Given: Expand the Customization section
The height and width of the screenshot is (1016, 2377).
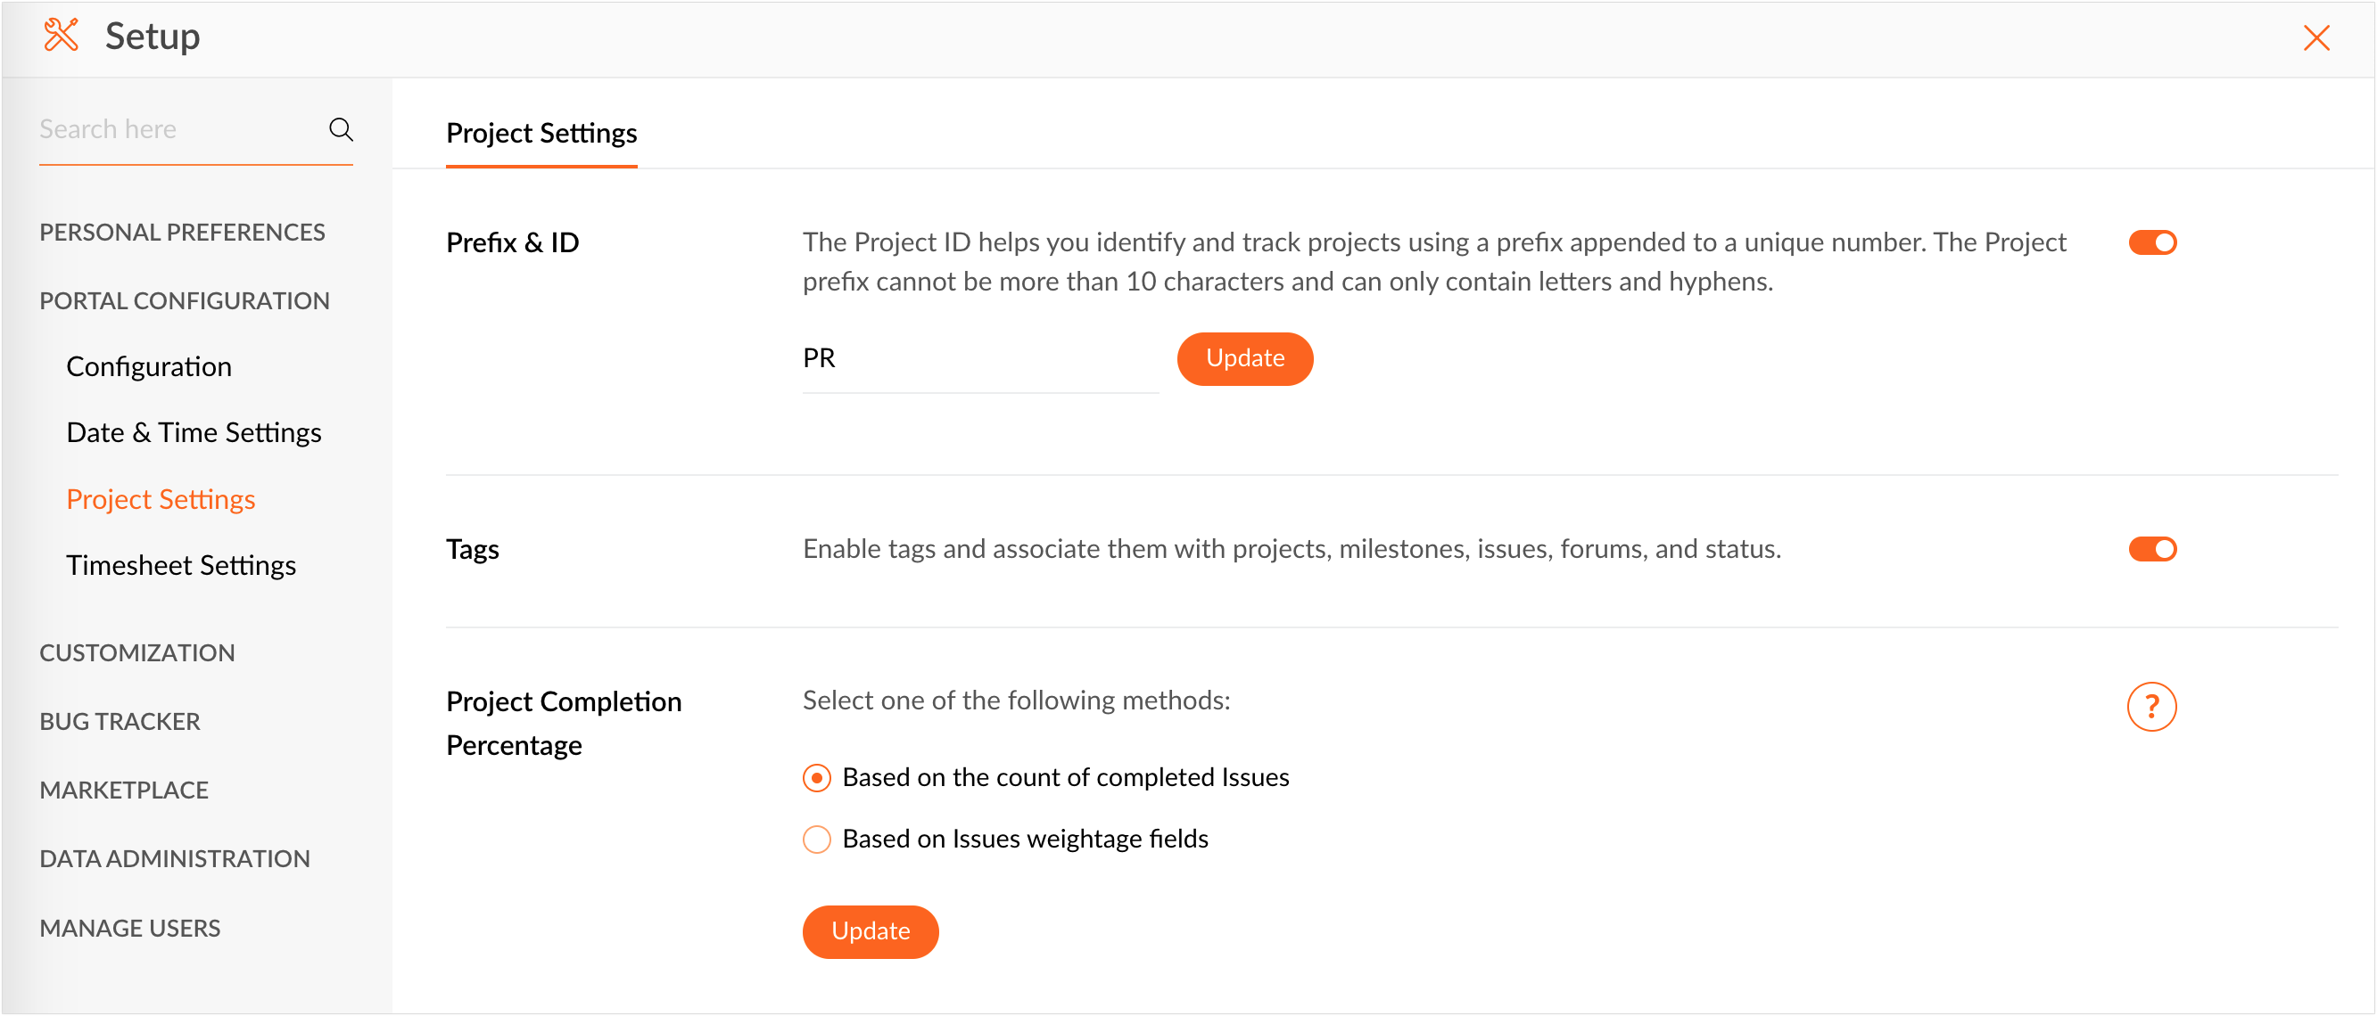Looking at the screenshot, I should pos(136,652).
